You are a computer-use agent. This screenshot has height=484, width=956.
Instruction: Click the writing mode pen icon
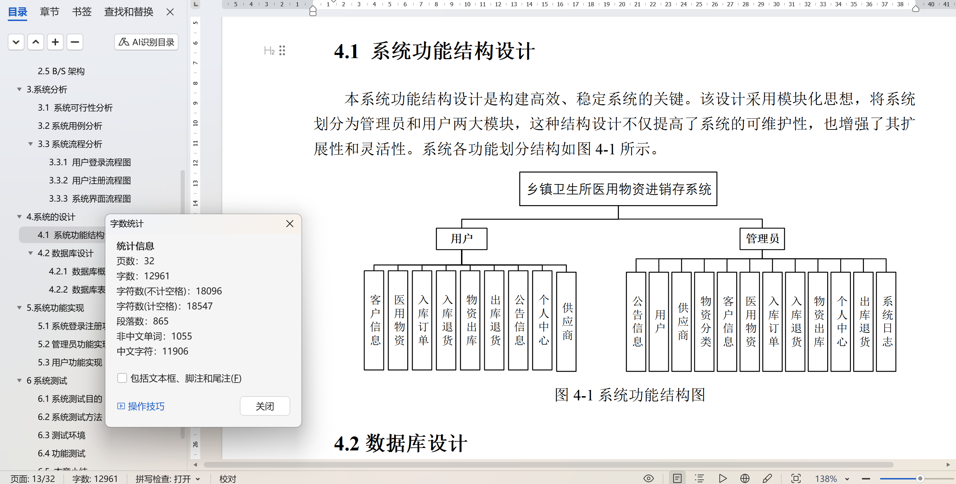767,478
